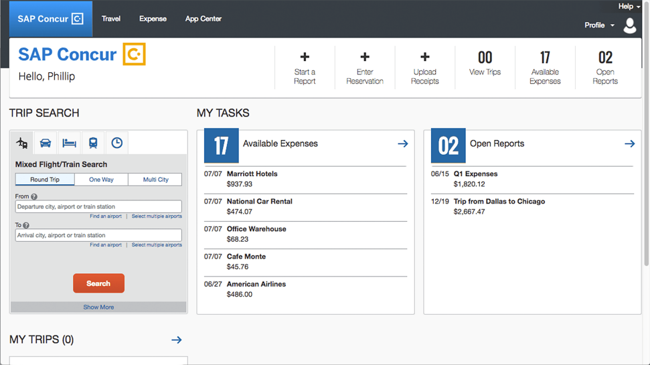Select the One Way option
The height and width of the screenshot is (365, 650).
101,179
